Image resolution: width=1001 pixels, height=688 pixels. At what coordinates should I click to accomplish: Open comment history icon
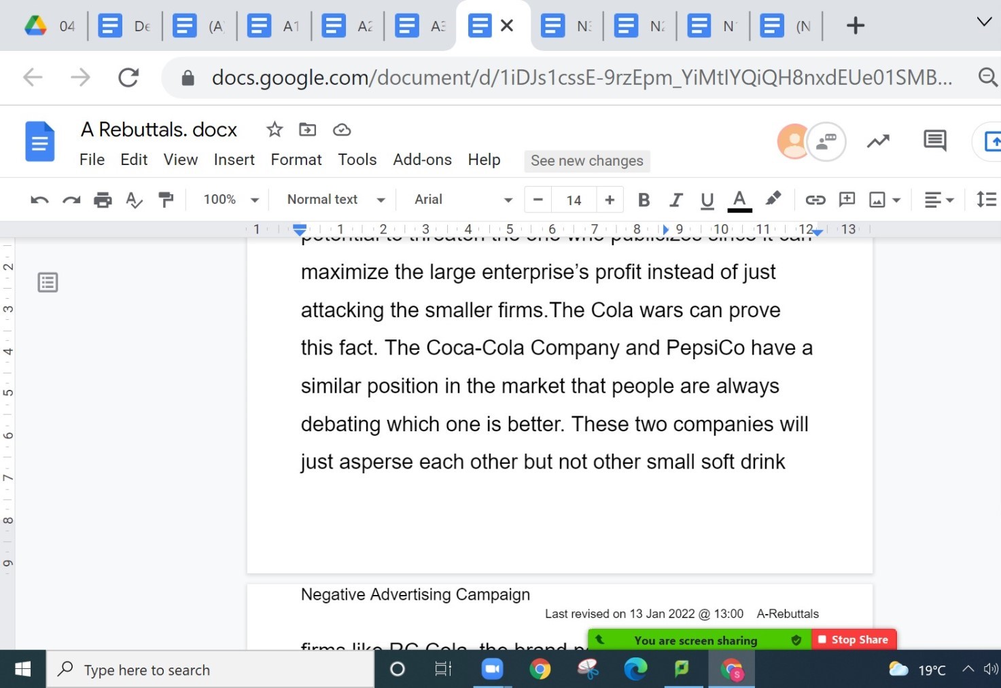click(935, 141)
